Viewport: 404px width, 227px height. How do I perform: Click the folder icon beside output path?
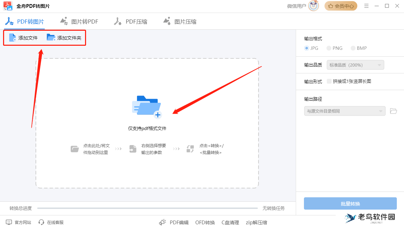(393, 111)
